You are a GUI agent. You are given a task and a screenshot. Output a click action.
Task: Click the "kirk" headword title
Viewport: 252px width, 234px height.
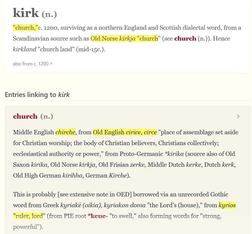[x=26, y=13]
